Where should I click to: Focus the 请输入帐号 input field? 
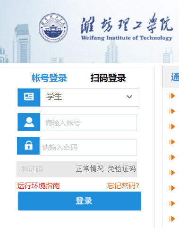(88, 123)
